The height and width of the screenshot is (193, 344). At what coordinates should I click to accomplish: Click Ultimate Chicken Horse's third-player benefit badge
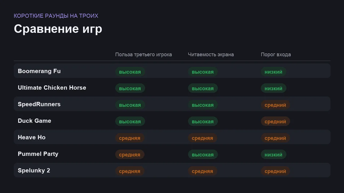pos(130,89)
